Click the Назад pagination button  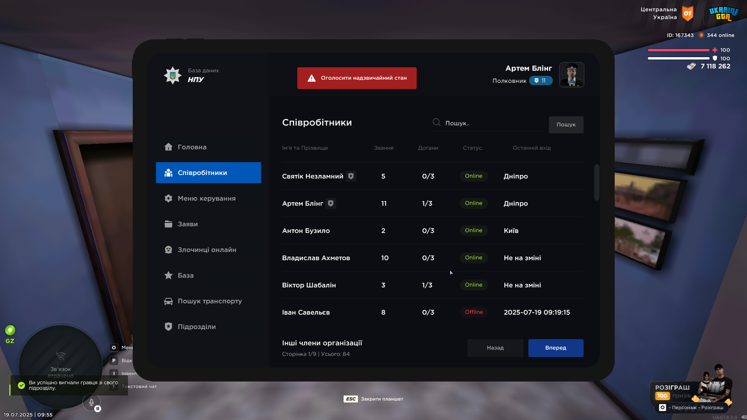495,348
